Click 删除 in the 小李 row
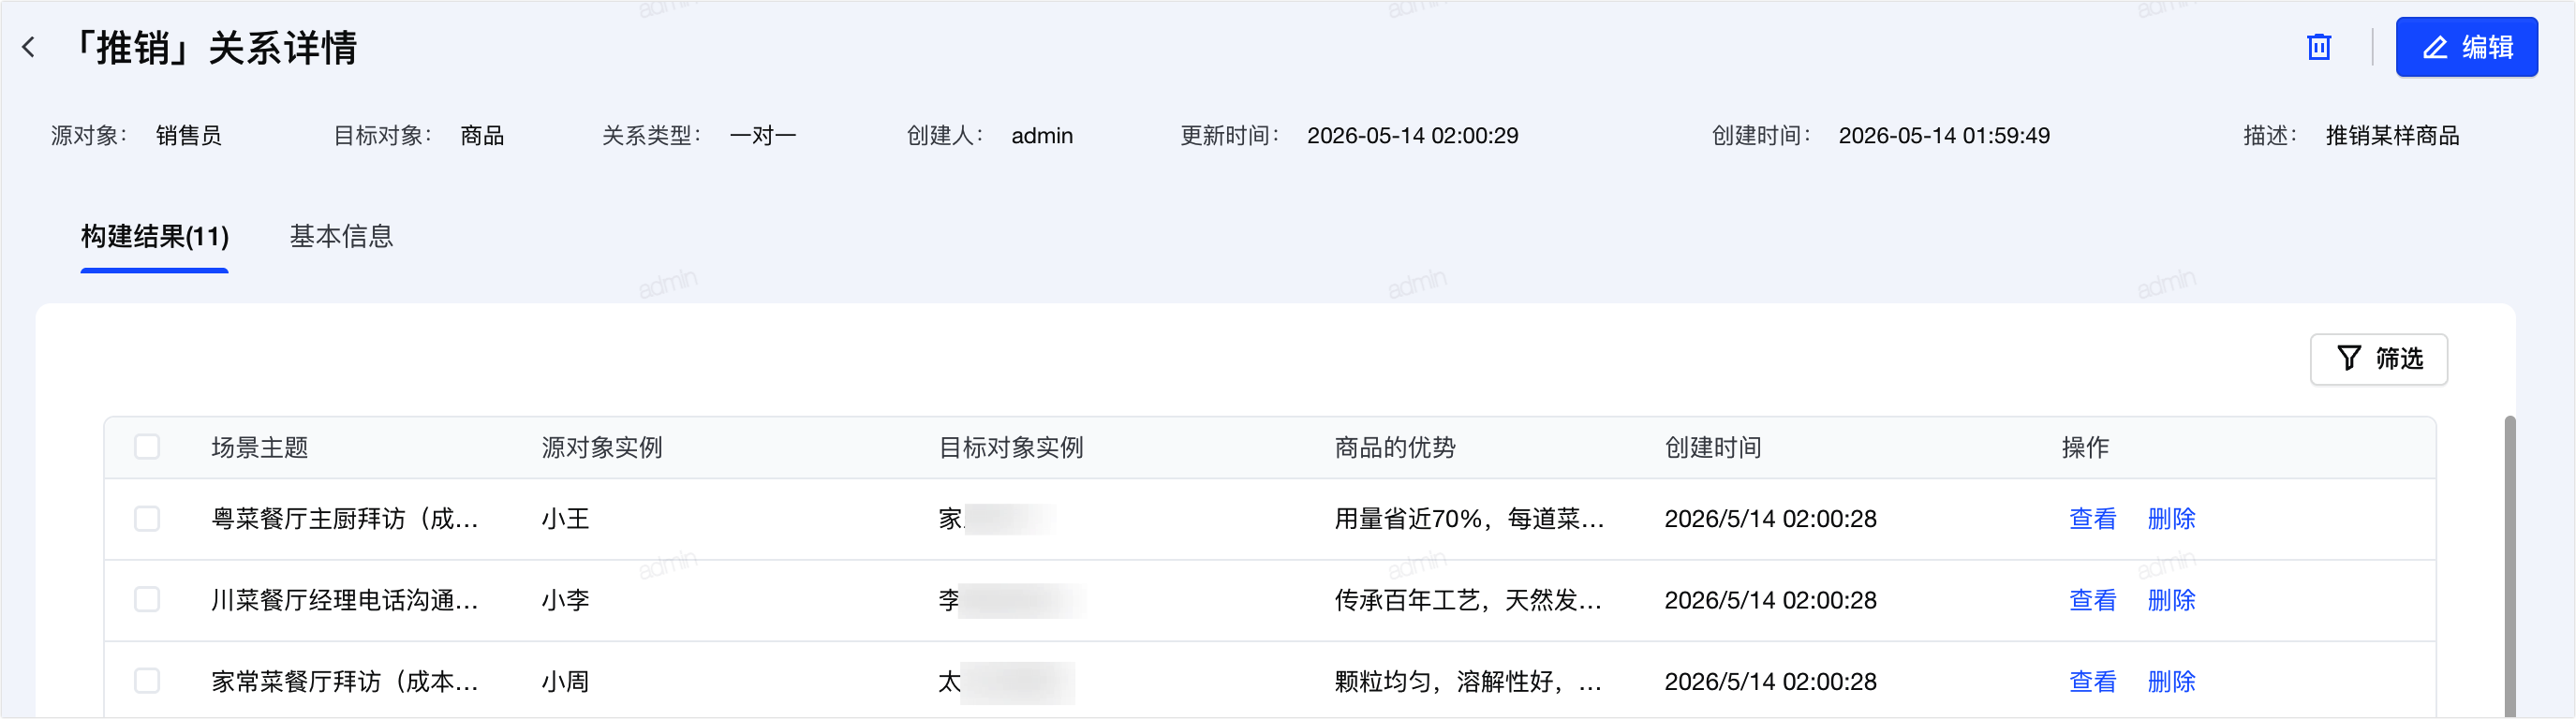 tap(2171, 599)
